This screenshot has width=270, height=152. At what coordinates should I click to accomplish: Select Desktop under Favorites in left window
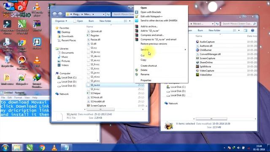(66, 32)
